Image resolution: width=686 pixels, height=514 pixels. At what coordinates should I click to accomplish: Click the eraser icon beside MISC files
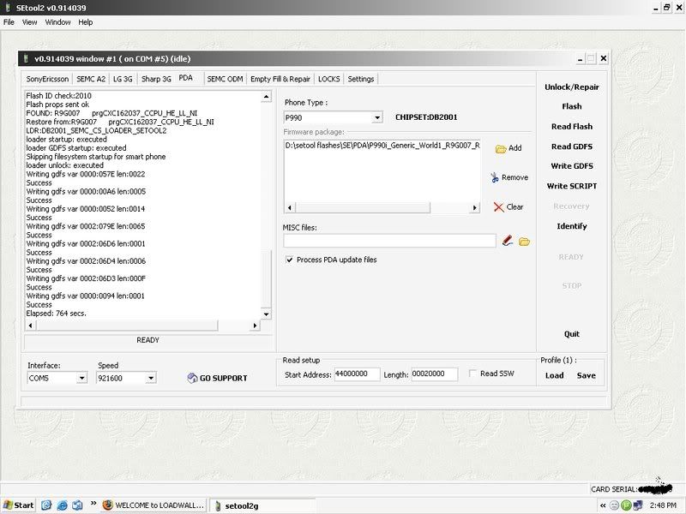coord(508,241)
